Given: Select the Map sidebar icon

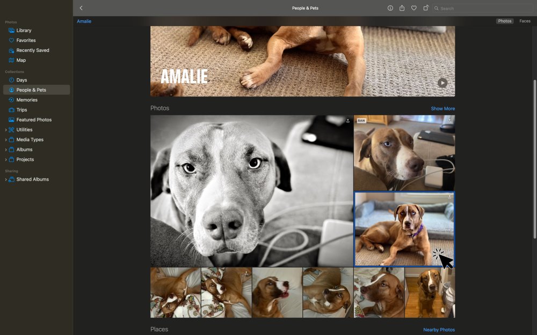Looking at the screenshot, I should click(11, 60).
